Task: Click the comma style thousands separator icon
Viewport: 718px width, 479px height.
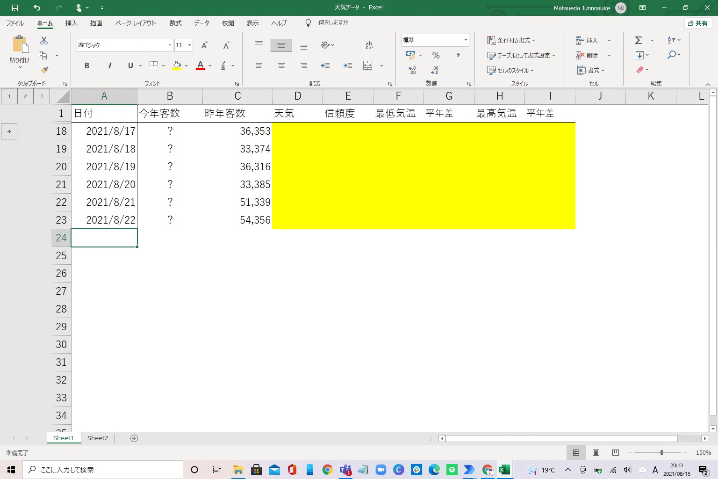Action: pos(458,55)
